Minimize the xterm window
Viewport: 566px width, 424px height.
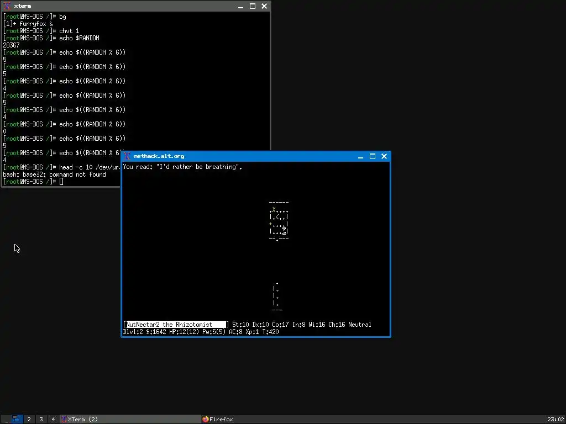241,6
